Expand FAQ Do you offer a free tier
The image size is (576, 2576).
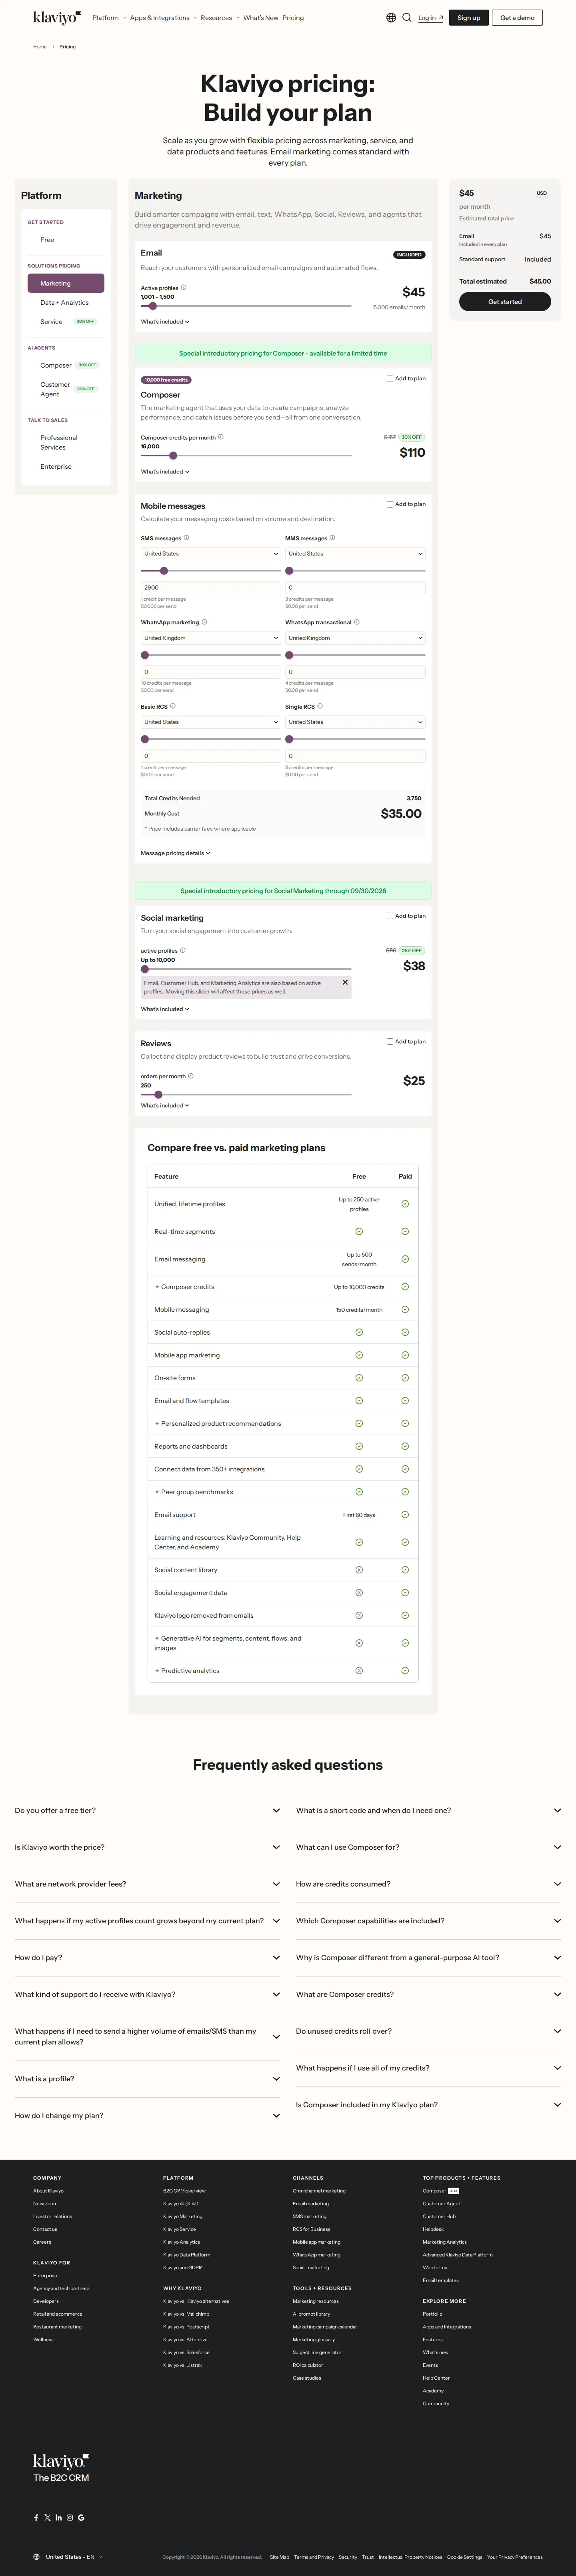(147, 1810)
